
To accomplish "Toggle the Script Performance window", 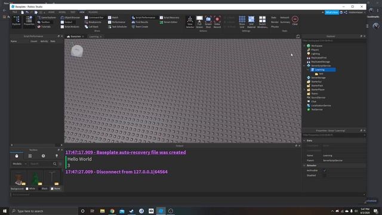I will click(143, 17).
